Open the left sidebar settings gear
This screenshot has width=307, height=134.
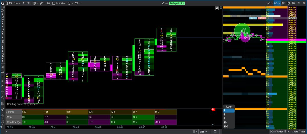[2, 11]
